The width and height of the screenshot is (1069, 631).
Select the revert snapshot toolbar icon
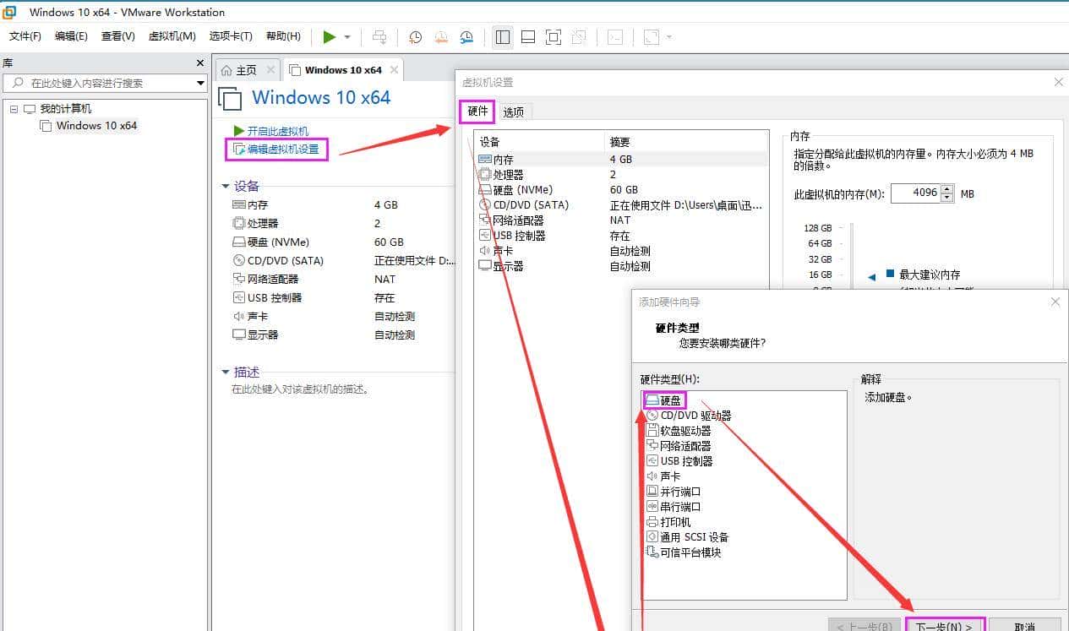(440, 37)
